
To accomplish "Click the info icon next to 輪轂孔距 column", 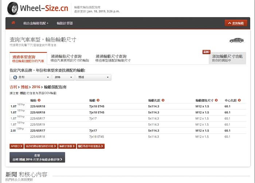I will click(163, 100).
